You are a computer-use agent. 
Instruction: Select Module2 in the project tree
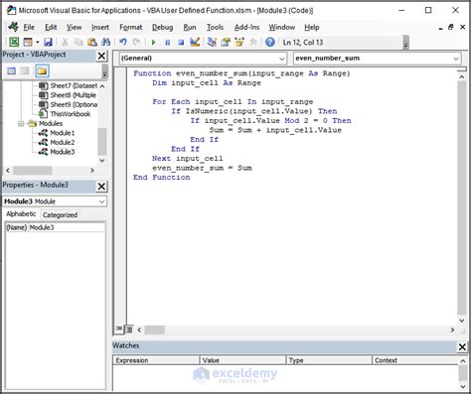(63, 143)
